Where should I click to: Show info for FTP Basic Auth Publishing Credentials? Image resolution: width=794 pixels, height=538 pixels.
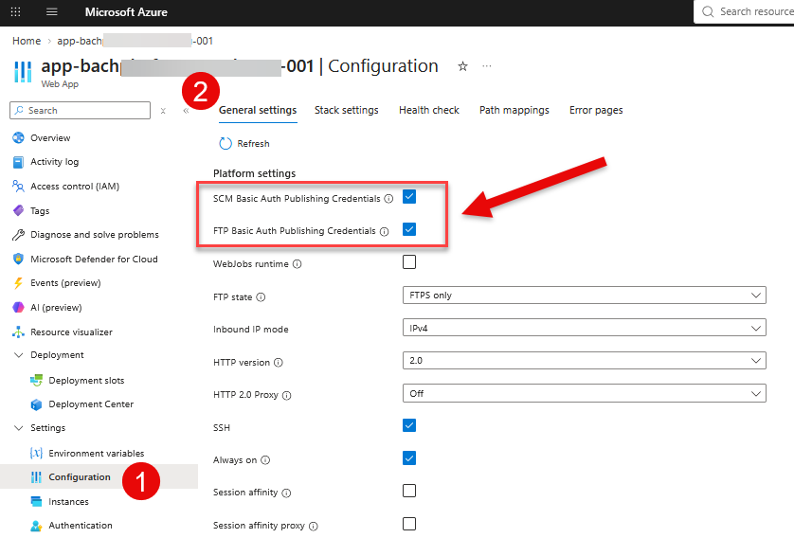(x=385, y=232)
